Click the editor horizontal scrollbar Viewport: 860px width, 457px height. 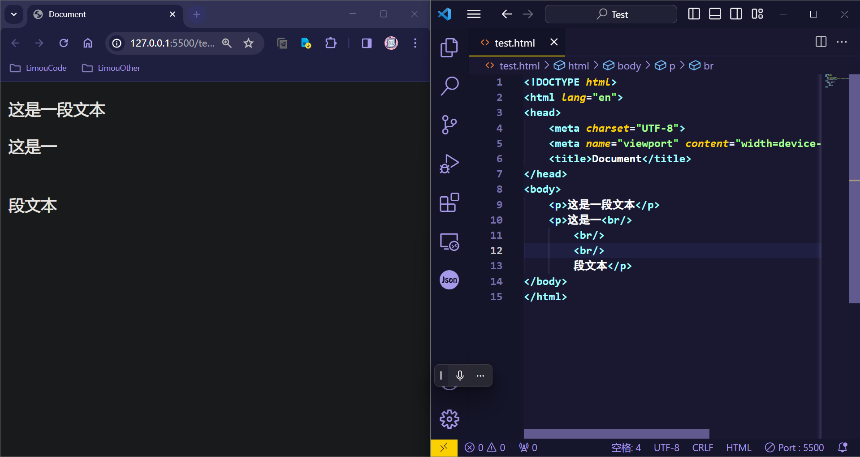pos(616,434)
